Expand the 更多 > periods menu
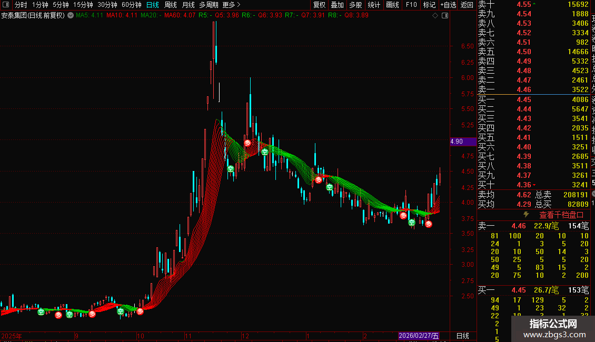Viewport: 595px width, 342px height. pos(232,5)
